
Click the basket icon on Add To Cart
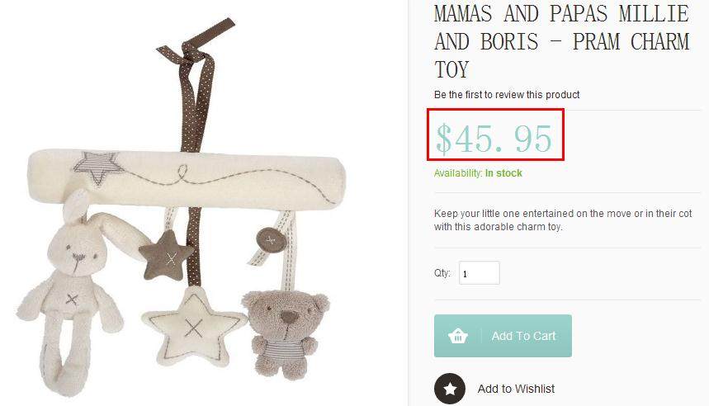[x=458, y=336]
